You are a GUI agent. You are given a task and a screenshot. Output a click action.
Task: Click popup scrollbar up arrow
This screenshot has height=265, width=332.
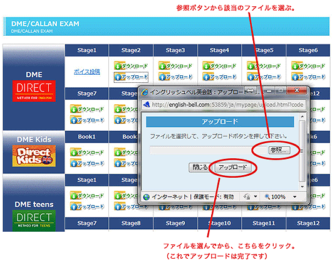coord(303,117)
